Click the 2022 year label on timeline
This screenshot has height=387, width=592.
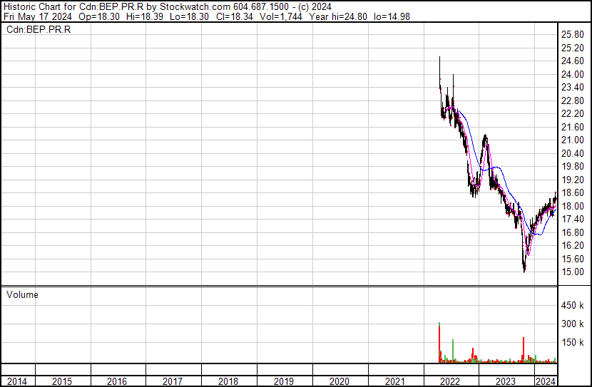[450, 381]
